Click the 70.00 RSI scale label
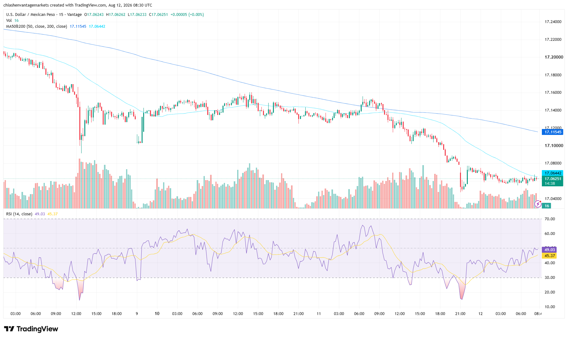Viewport: 568px width, 339px height. point(550,219)
